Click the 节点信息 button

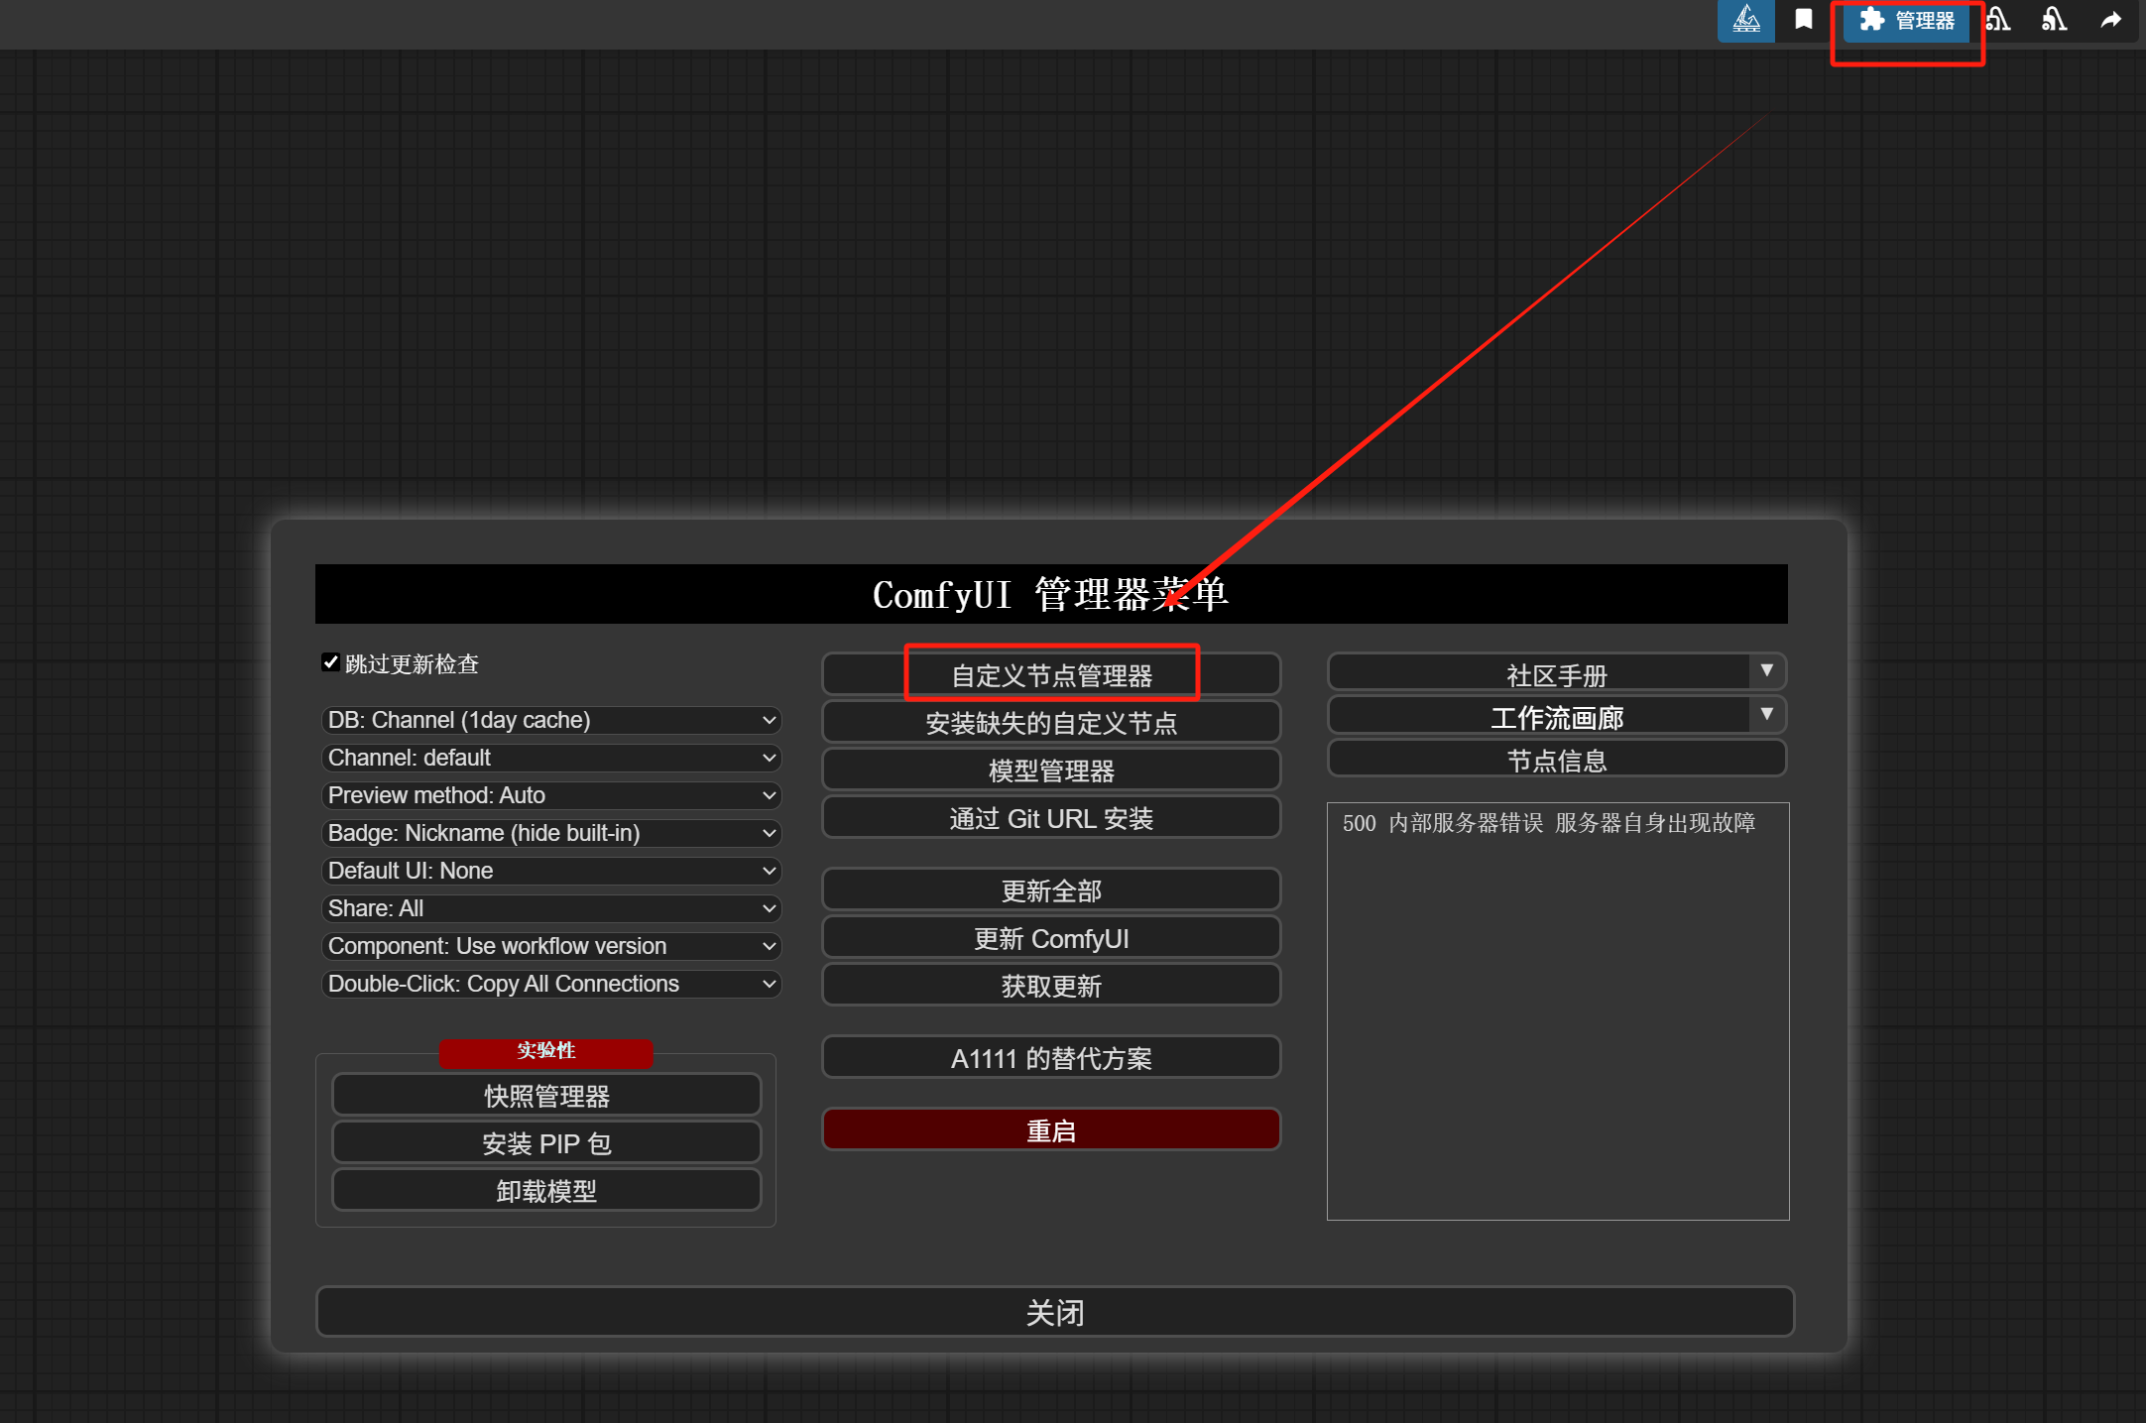click(1556, 761)
